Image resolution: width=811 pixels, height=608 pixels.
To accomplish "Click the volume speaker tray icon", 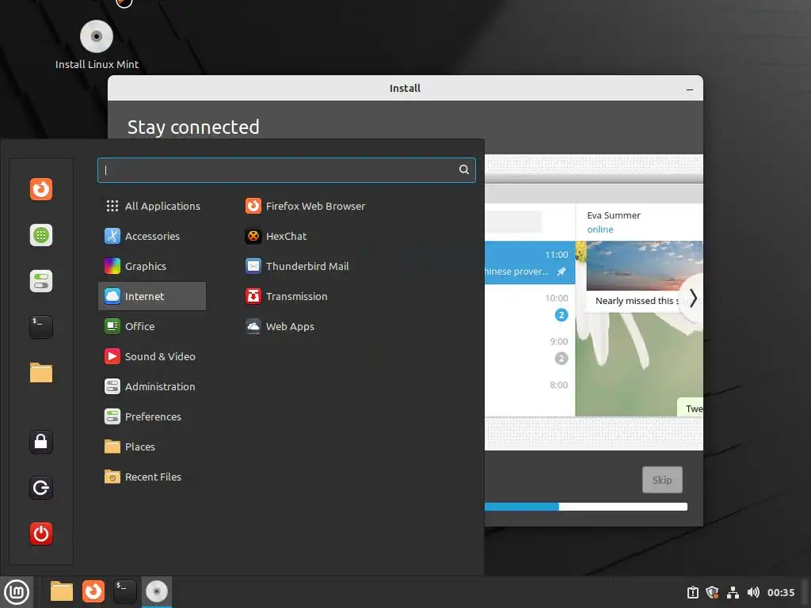I will point(753,592).
